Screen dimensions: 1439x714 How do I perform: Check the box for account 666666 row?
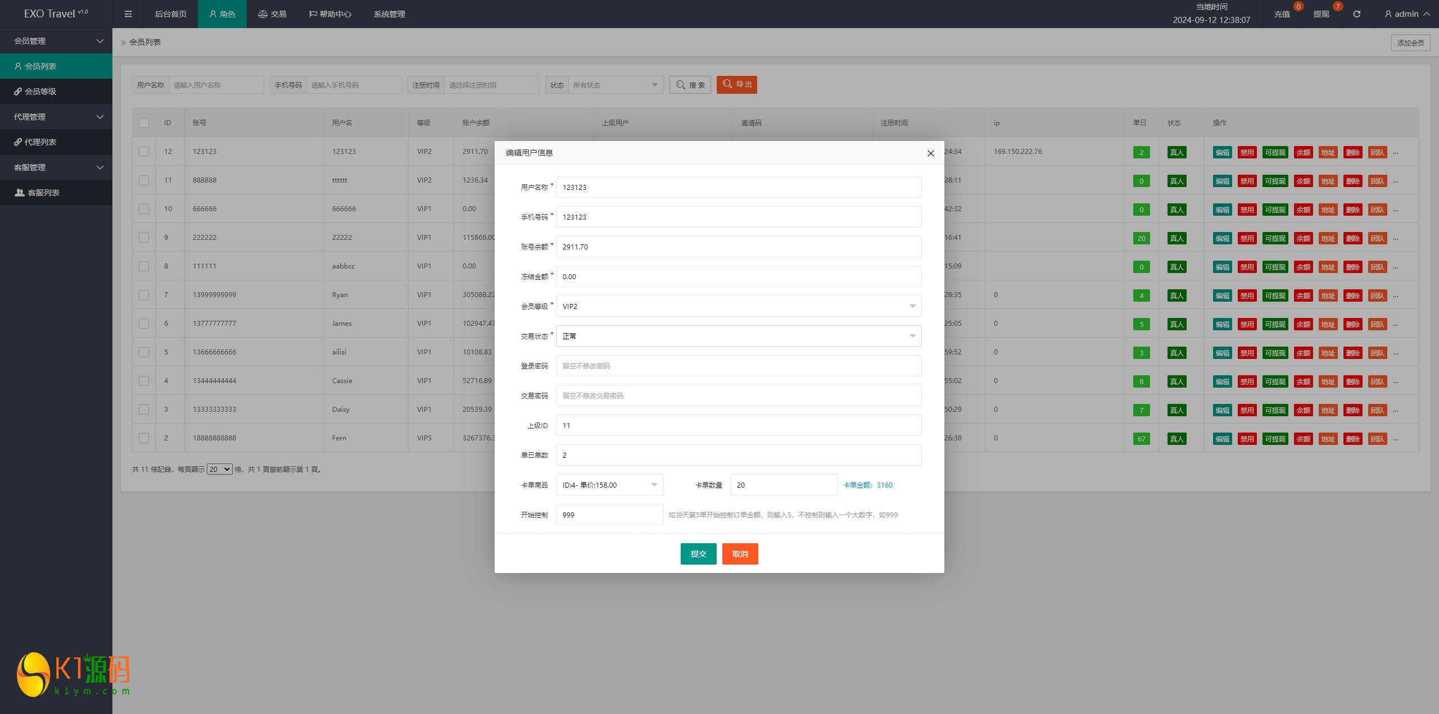tap(144, 209)
